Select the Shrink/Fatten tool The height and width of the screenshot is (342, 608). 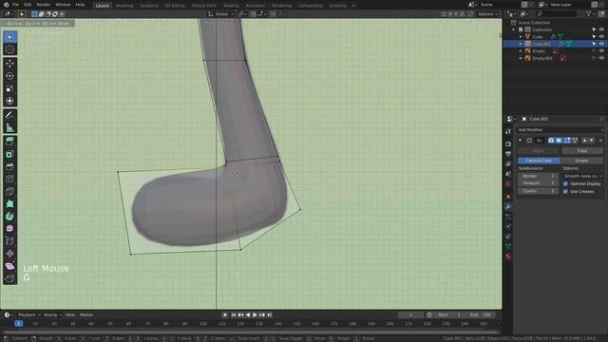[10, 254]
